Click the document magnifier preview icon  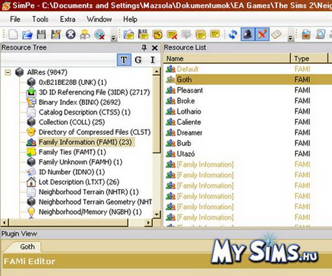coord(321,34)
